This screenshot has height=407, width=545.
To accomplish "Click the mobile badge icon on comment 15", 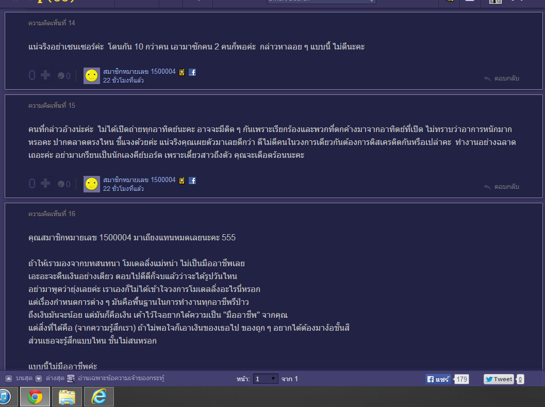I will pyautogui.click(x=182, y=181).
